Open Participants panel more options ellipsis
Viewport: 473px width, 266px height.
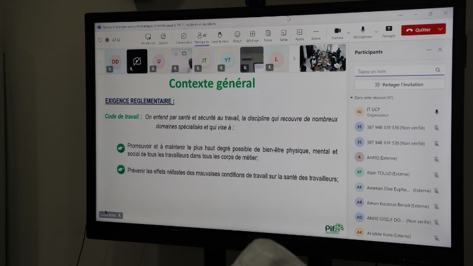pos(429,50)
